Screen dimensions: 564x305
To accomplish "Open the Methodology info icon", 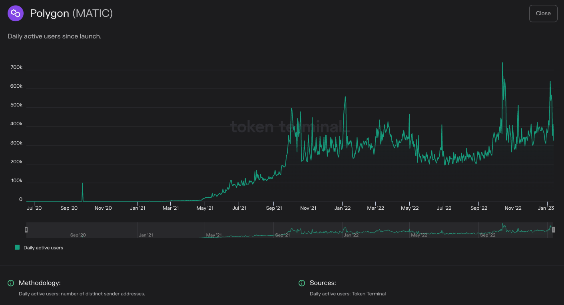I will coord(11,283).
